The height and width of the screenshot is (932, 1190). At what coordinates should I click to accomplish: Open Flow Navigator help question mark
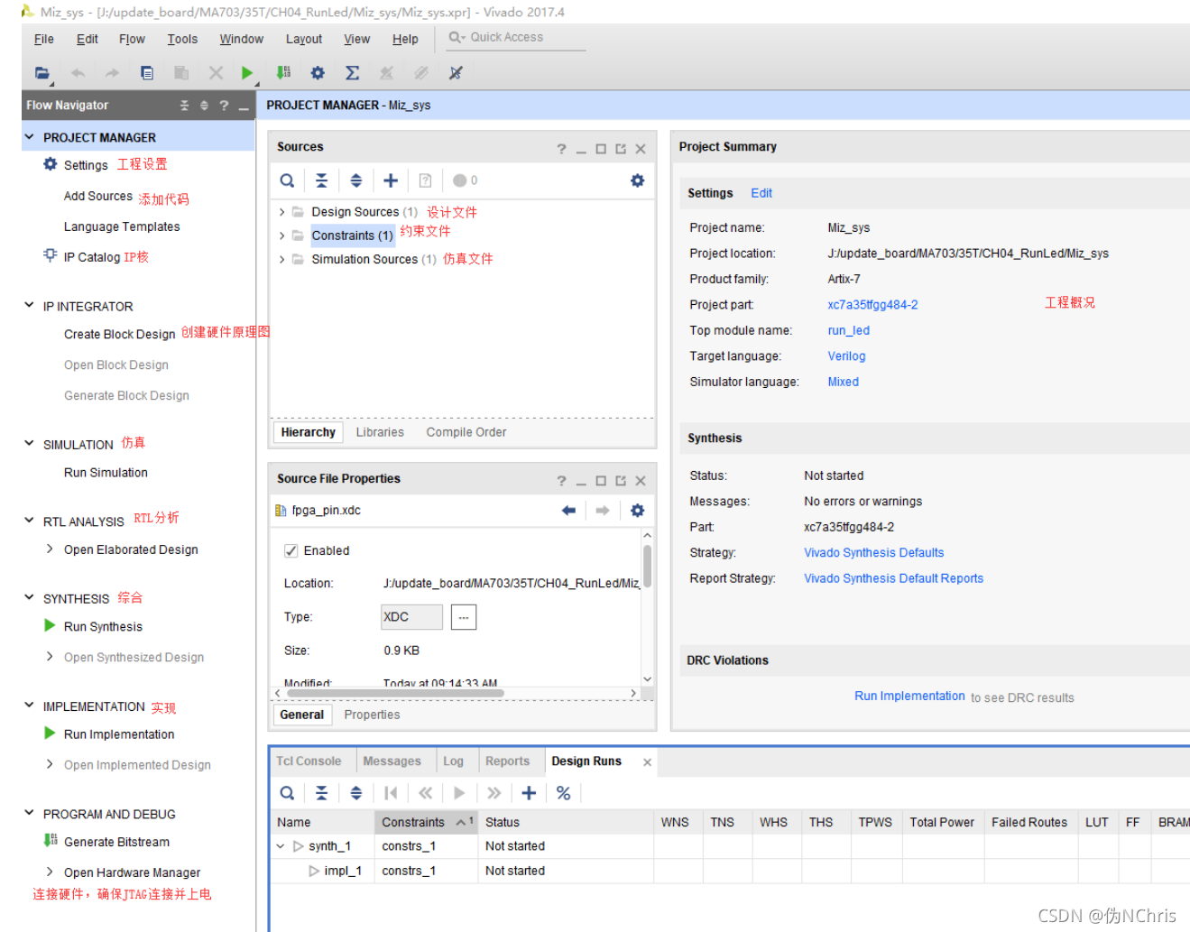point(224,106)
